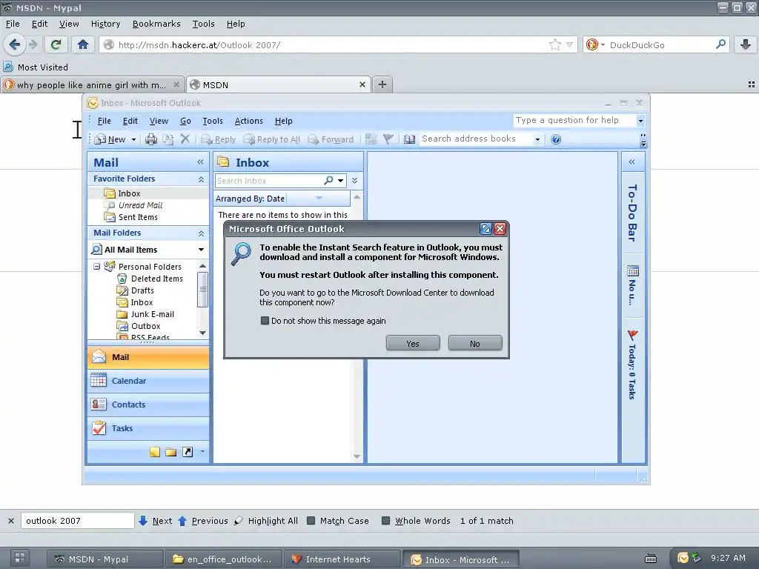759x569 pixels.
Task: Click the browser Forward arrow
Action: point(33,44)
